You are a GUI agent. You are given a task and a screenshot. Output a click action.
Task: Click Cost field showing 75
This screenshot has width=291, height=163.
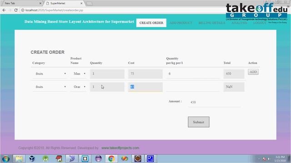click(x=145, y=74)
